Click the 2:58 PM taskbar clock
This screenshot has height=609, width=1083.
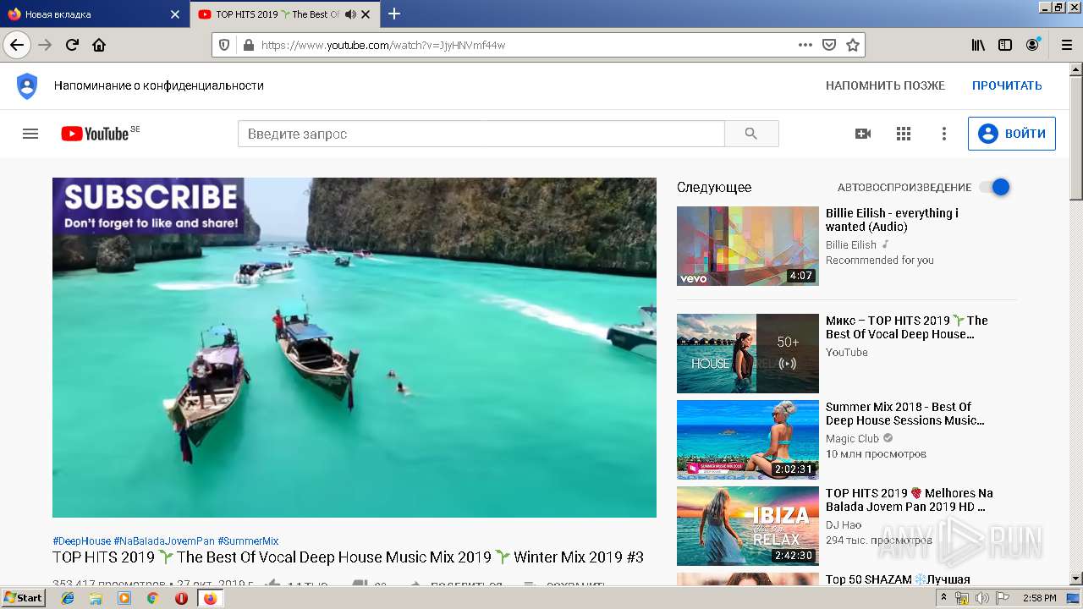coord(1039,598)
